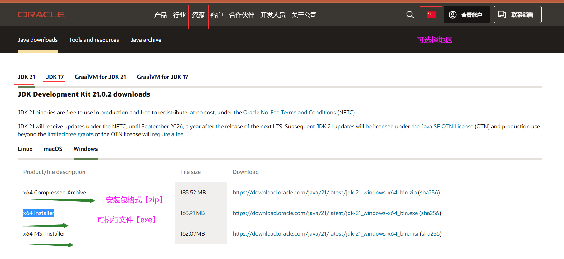Select the Windows platform tab

pyautogui.click(x=86, y=149)
